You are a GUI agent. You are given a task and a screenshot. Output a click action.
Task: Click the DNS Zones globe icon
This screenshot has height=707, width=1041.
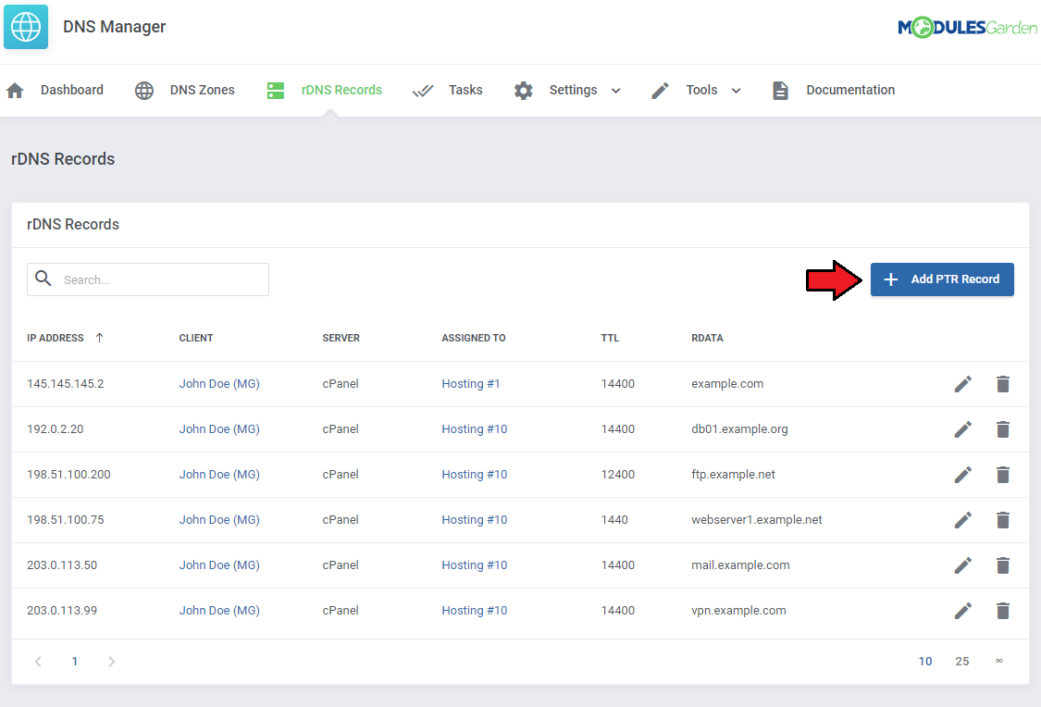pyautogui.click(x=144, y=91)
